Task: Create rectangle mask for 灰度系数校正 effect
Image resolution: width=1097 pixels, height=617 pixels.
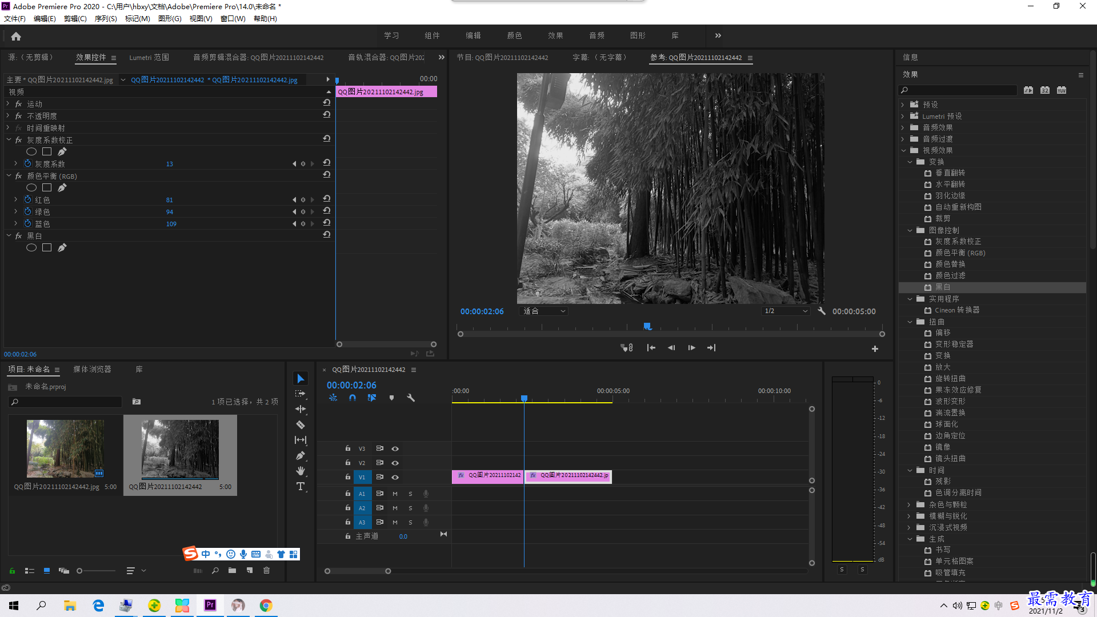Action: 47,151
